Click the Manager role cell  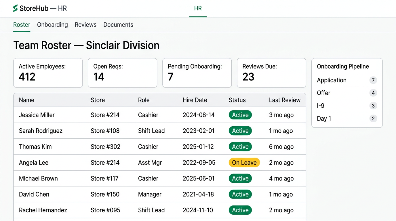coord(150,194)
